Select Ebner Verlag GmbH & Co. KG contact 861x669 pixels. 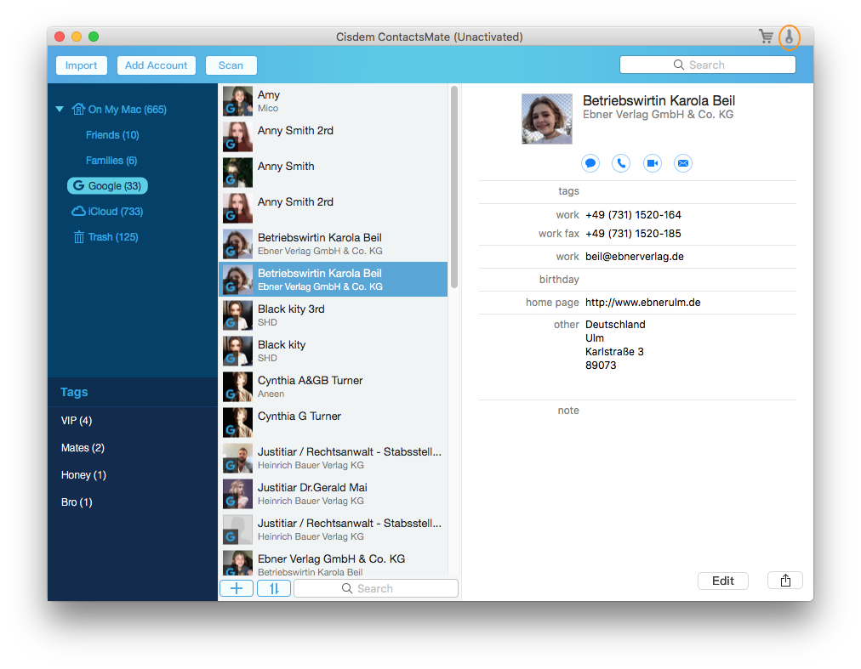coord(334,564)
